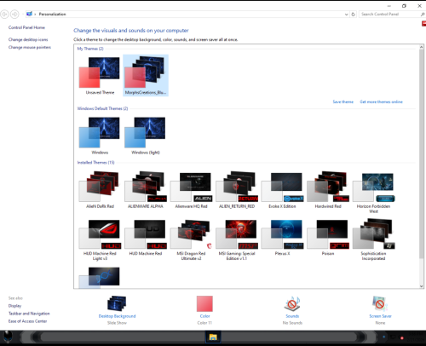Open Get more themes online link
Image resolution: width=426 pixels, height=346 pixels.
pyautogui.click(x=381, y=101)
